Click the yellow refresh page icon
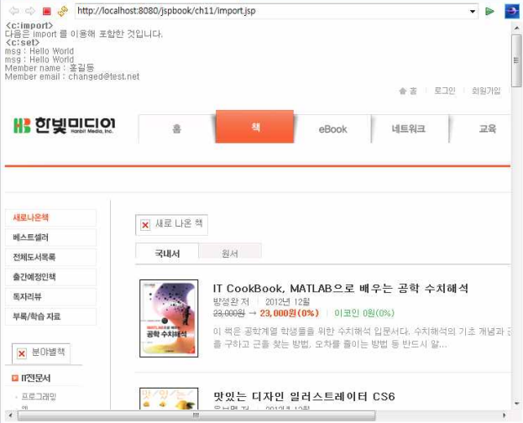The height and width of the screenshot is (423, 523). pos(63,12)
